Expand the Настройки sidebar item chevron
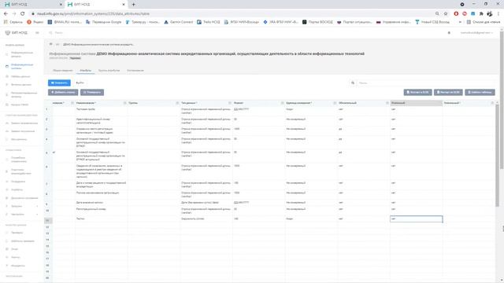Viewport: 504px width, 283px height. (37, 215)
